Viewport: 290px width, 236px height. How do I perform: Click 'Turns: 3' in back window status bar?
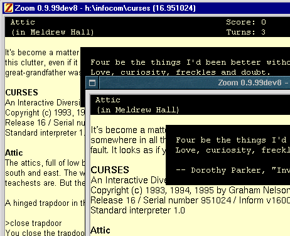pos(246,32)
